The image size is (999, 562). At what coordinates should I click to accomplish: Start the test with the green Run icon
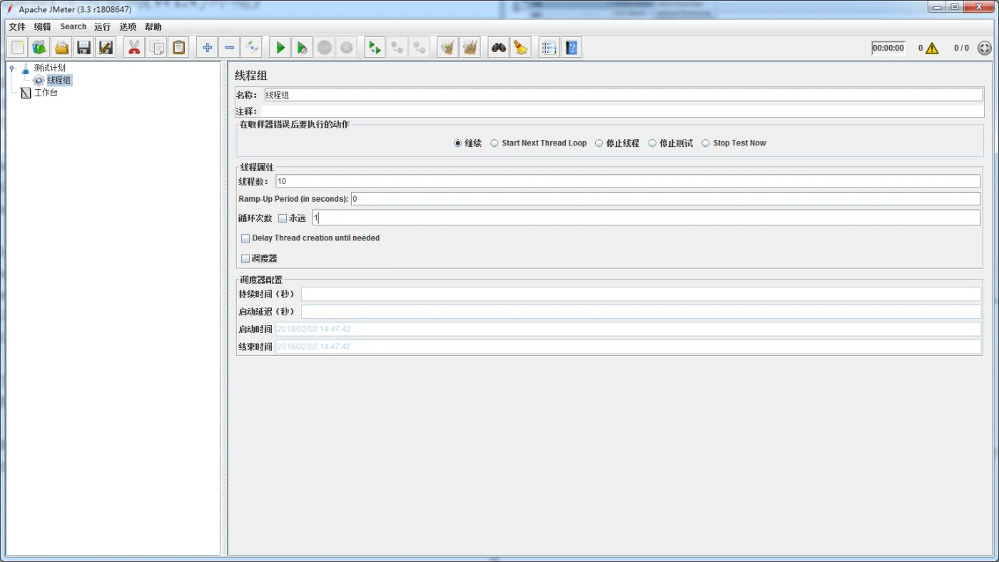point(280,47)
